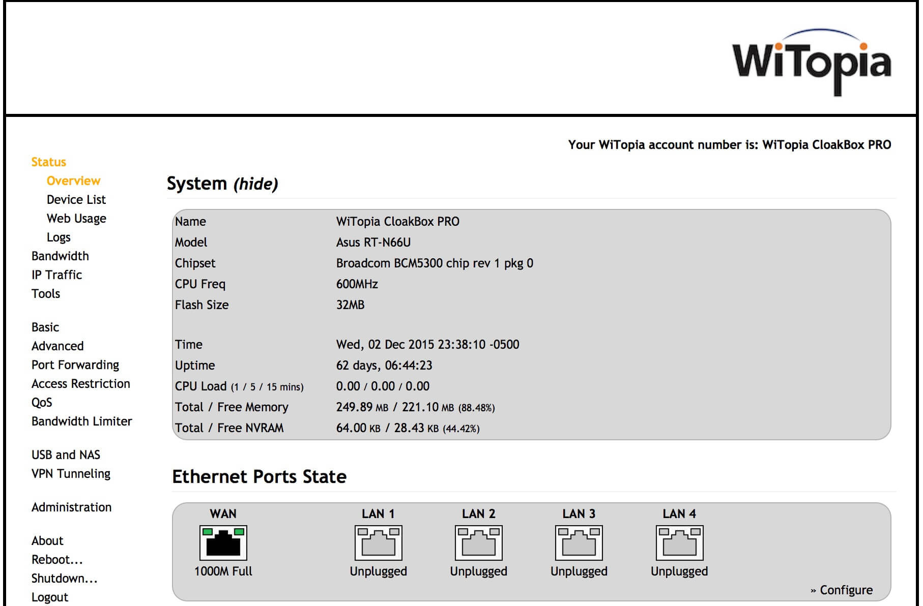Click Unplugged under LAN 4
The image size is (923, 606).
coord(679,571)
